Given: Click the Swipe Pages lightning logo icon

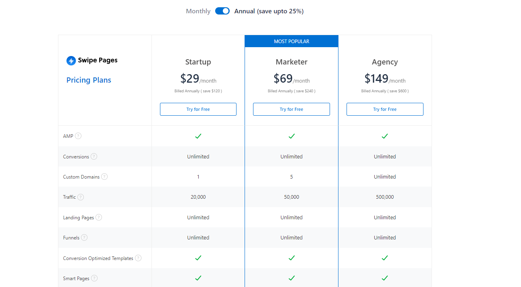Looking at the screenshot, I should pos(71,60).
